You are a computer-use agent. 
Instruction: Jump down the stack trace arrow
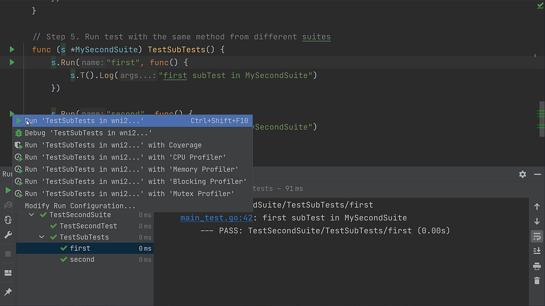tap(537, 221)
